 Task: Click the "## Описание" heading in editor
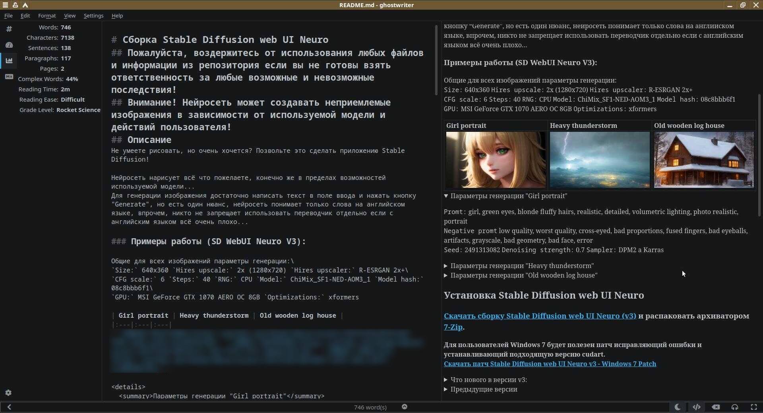click(141, 140)
